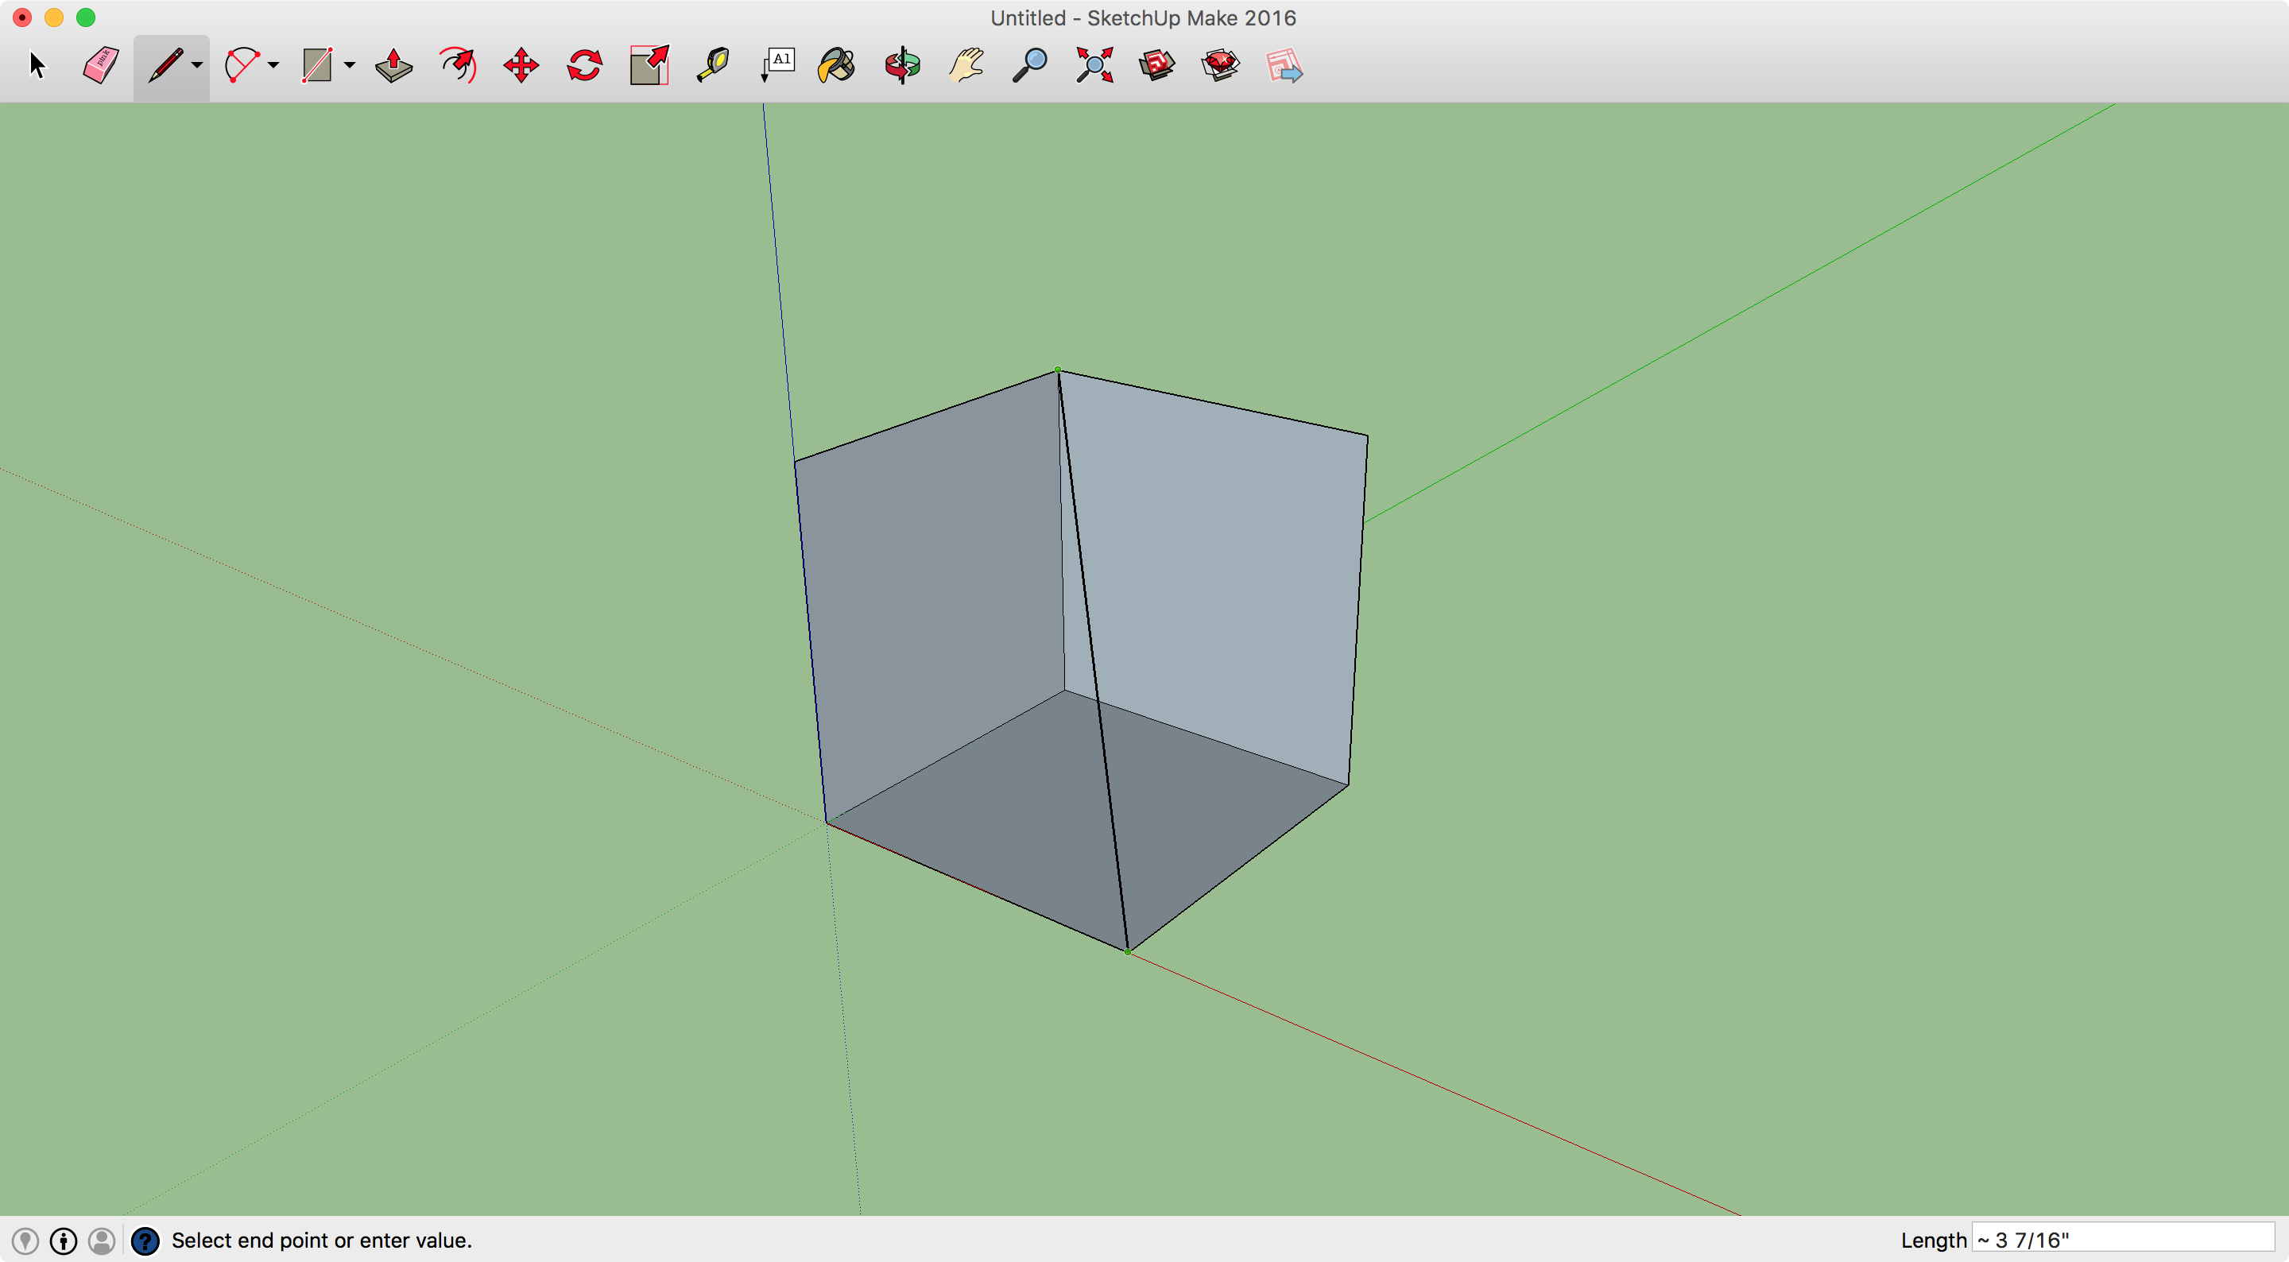2289x1262 pixels.
Task: Toggle the geo-location status icon
Action: (x=25, y=1240)
